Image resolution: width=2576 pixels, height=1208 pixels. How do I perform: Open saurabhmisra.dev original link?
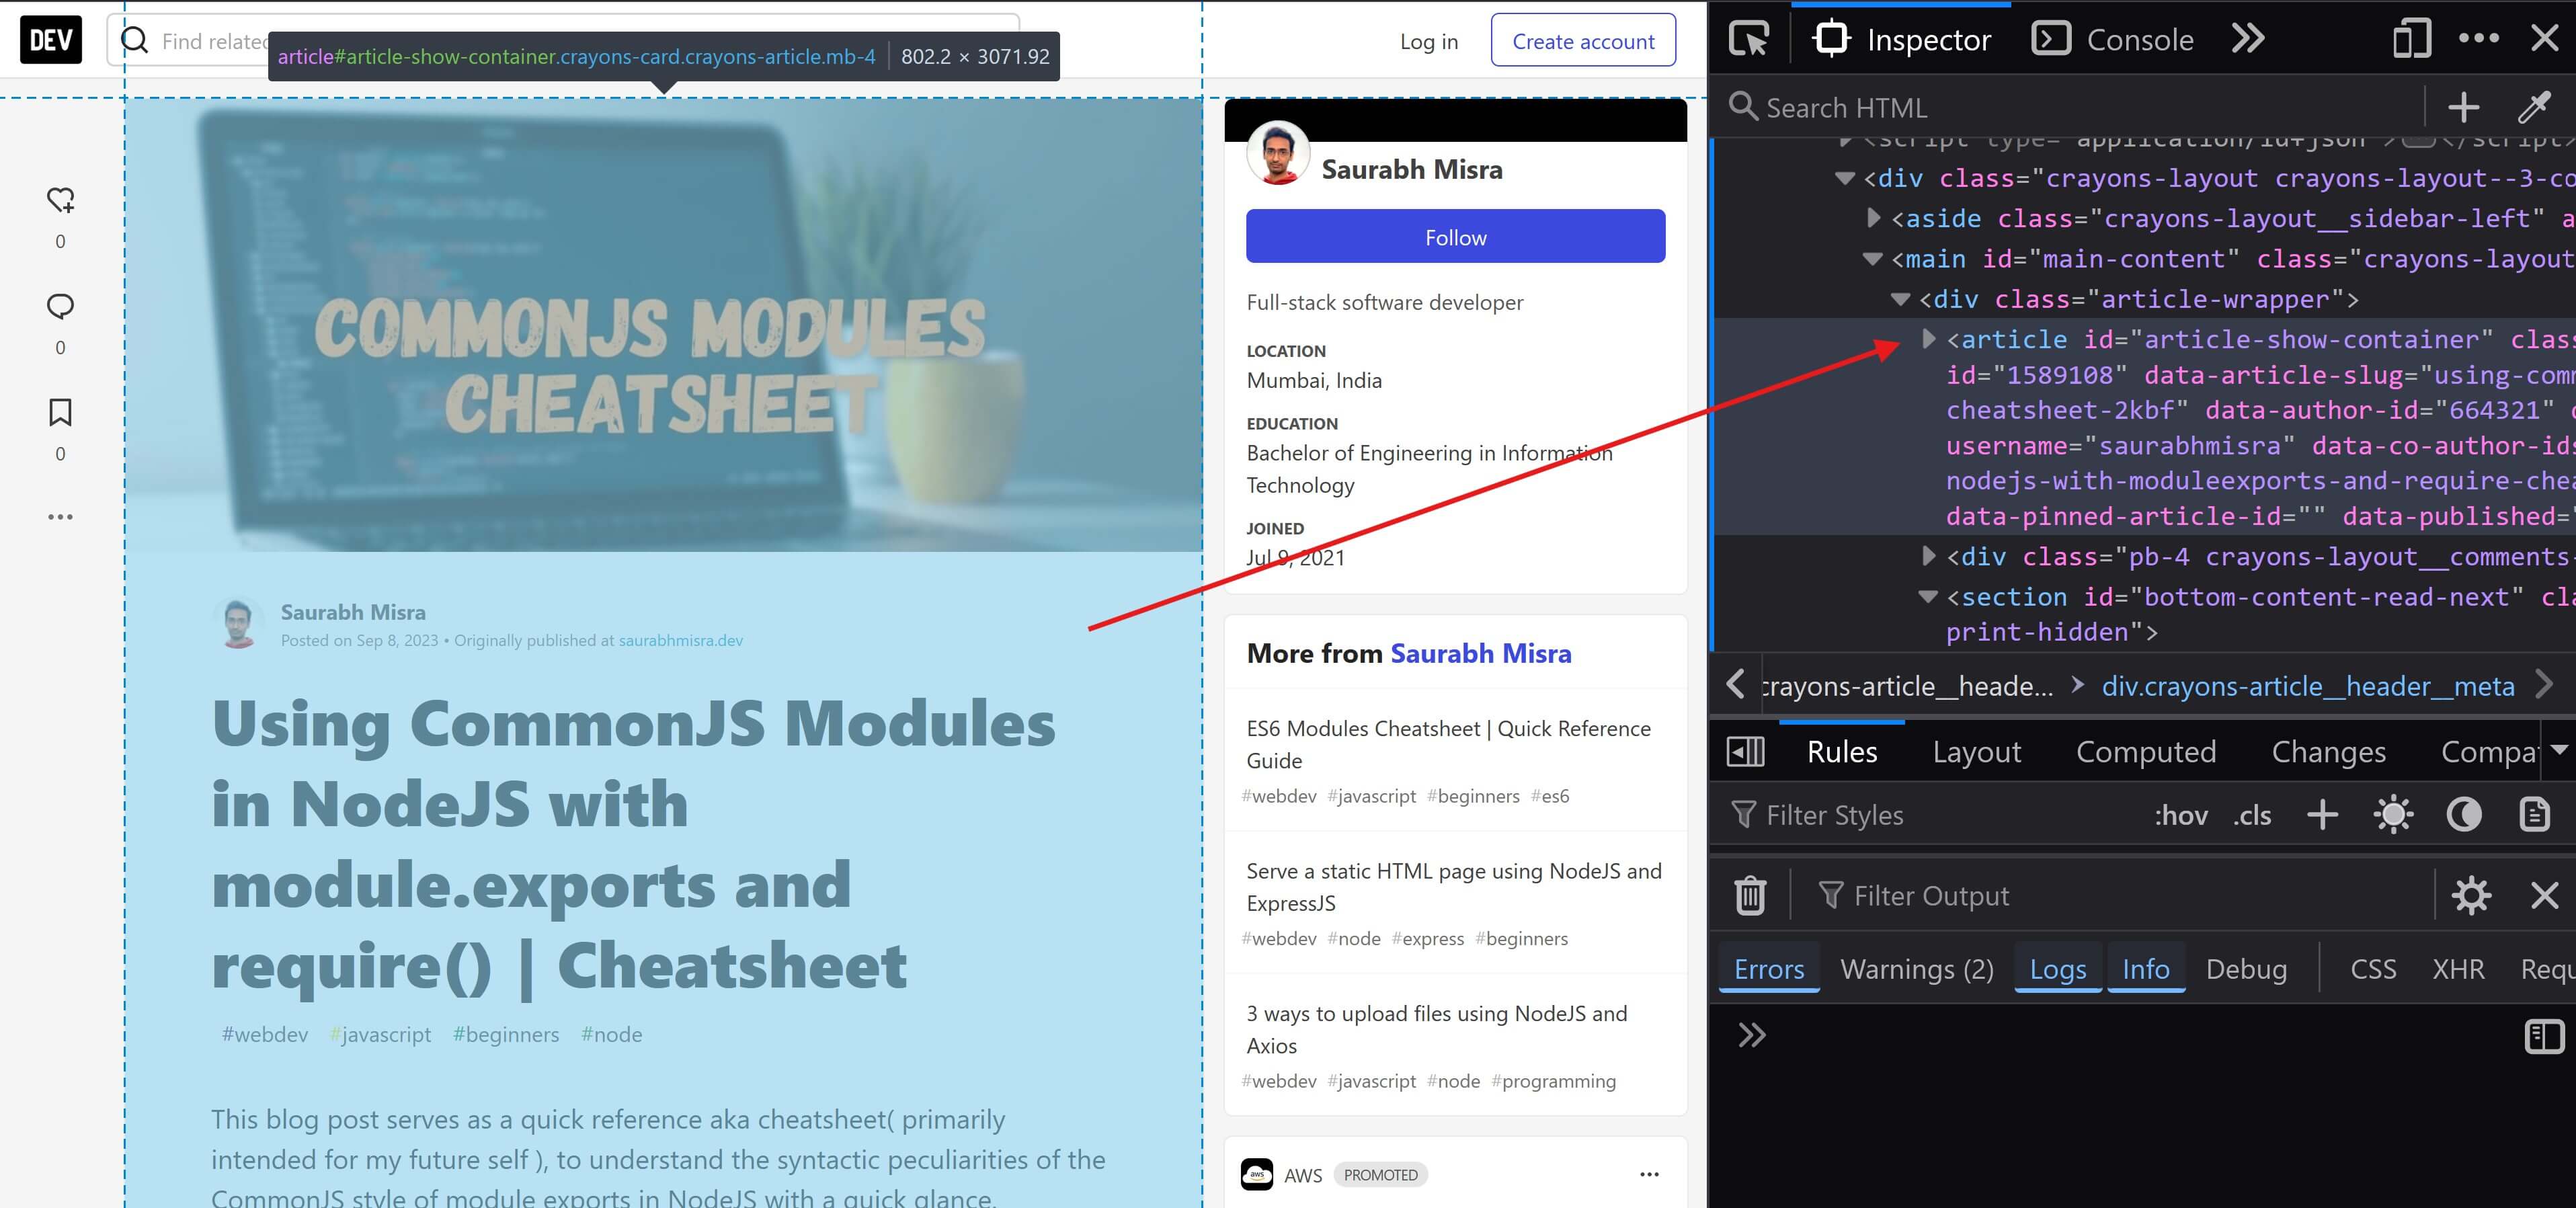(680, 640)
